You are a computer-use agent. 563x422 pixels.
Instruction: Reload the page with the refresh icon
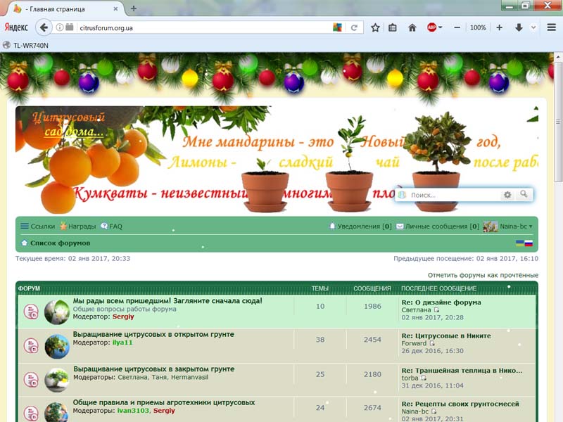pyautogui.click(x=354, y=27)
